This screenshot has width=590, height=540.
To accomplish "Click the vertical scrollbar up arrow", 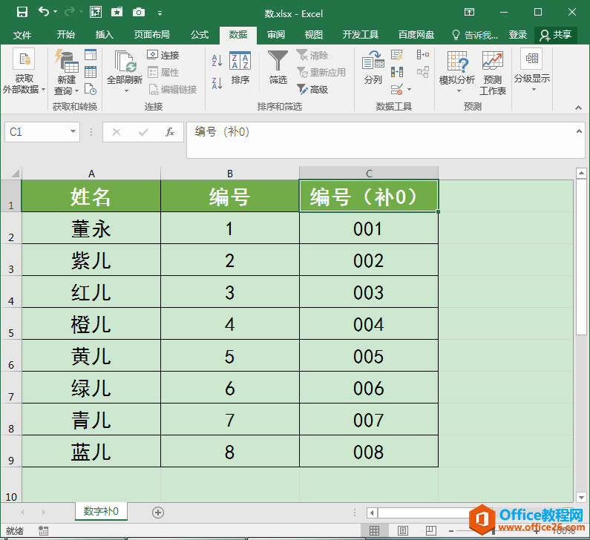I will click(581, 173).
